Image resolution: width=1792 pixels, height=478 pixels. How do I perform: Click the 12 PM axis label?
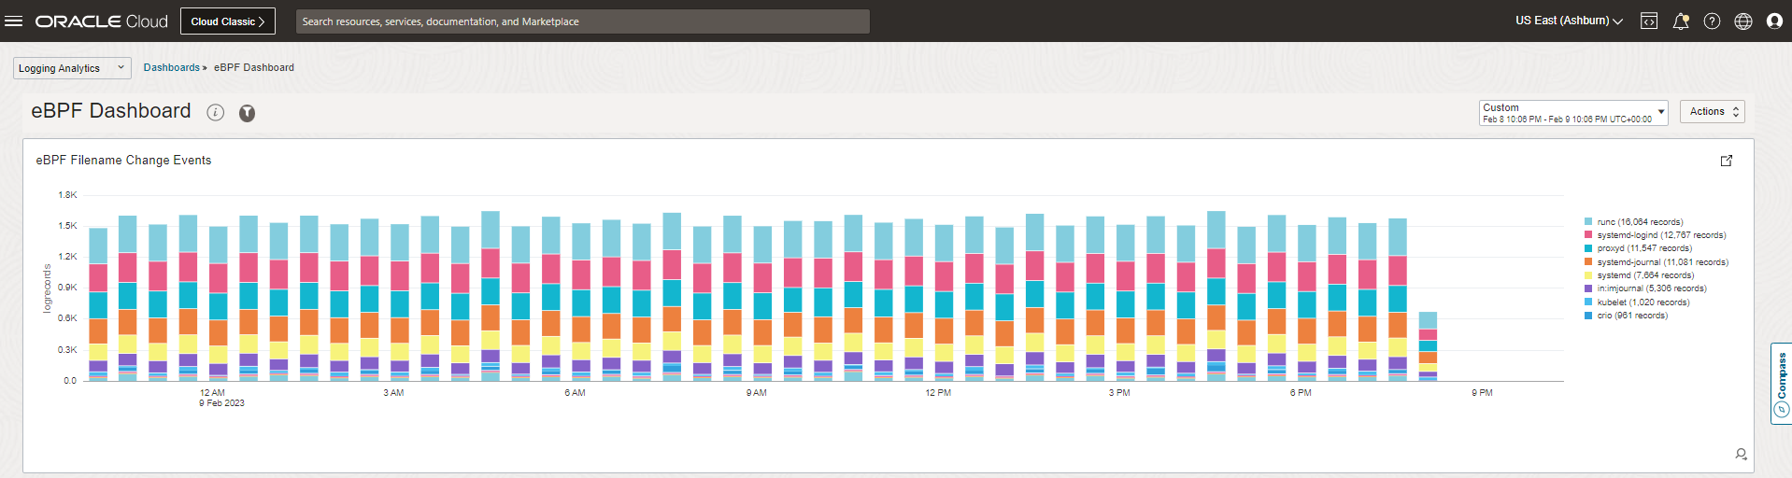coord(938,393)
